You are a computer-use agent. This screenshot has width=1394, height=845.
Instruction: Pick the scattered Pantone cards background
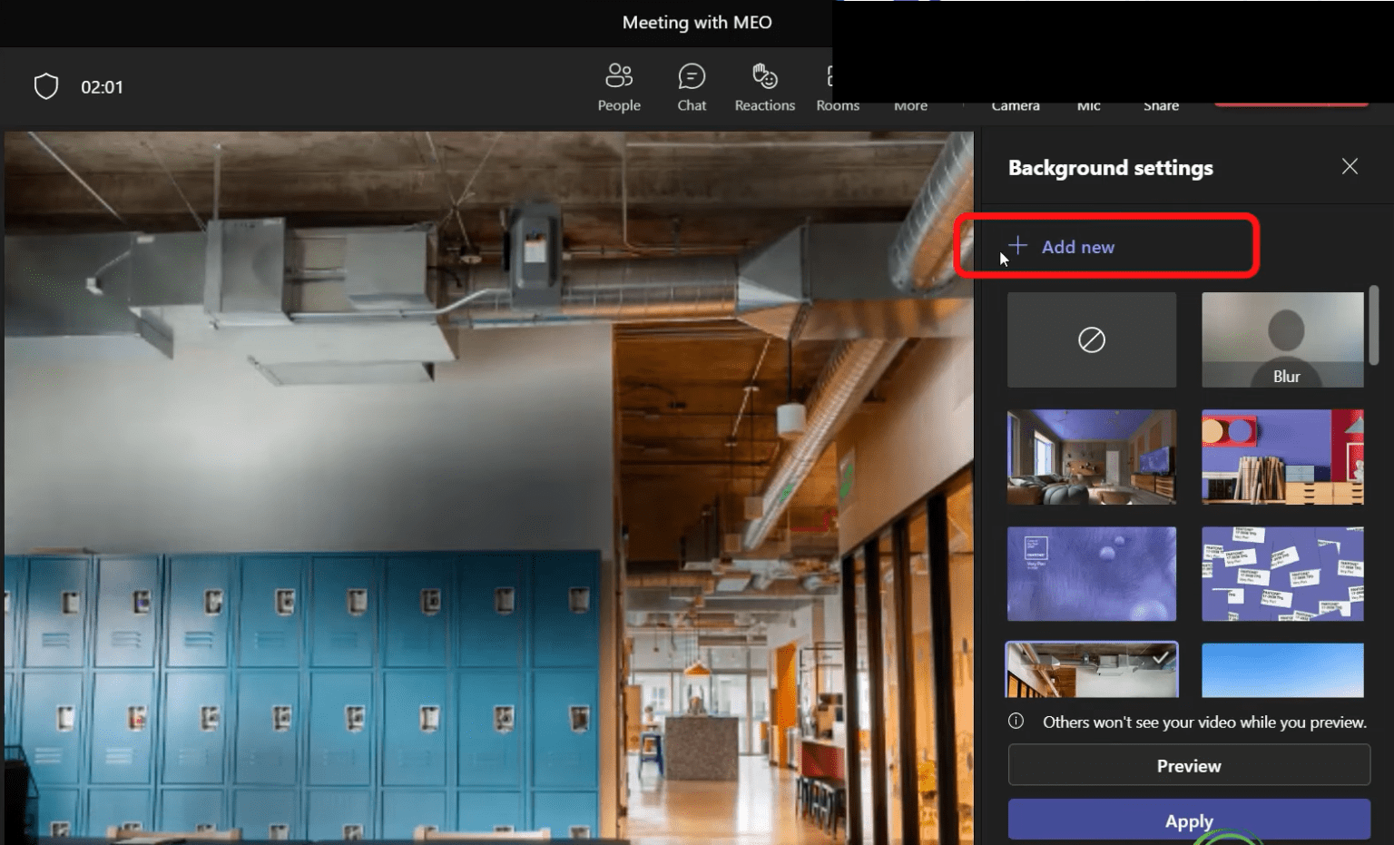[1281, 574]
